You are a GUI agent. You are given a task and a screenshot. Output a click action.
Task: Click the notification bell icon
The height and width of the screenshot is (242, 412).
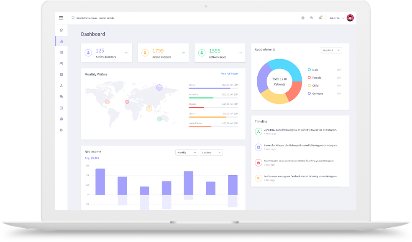[320, 18]
